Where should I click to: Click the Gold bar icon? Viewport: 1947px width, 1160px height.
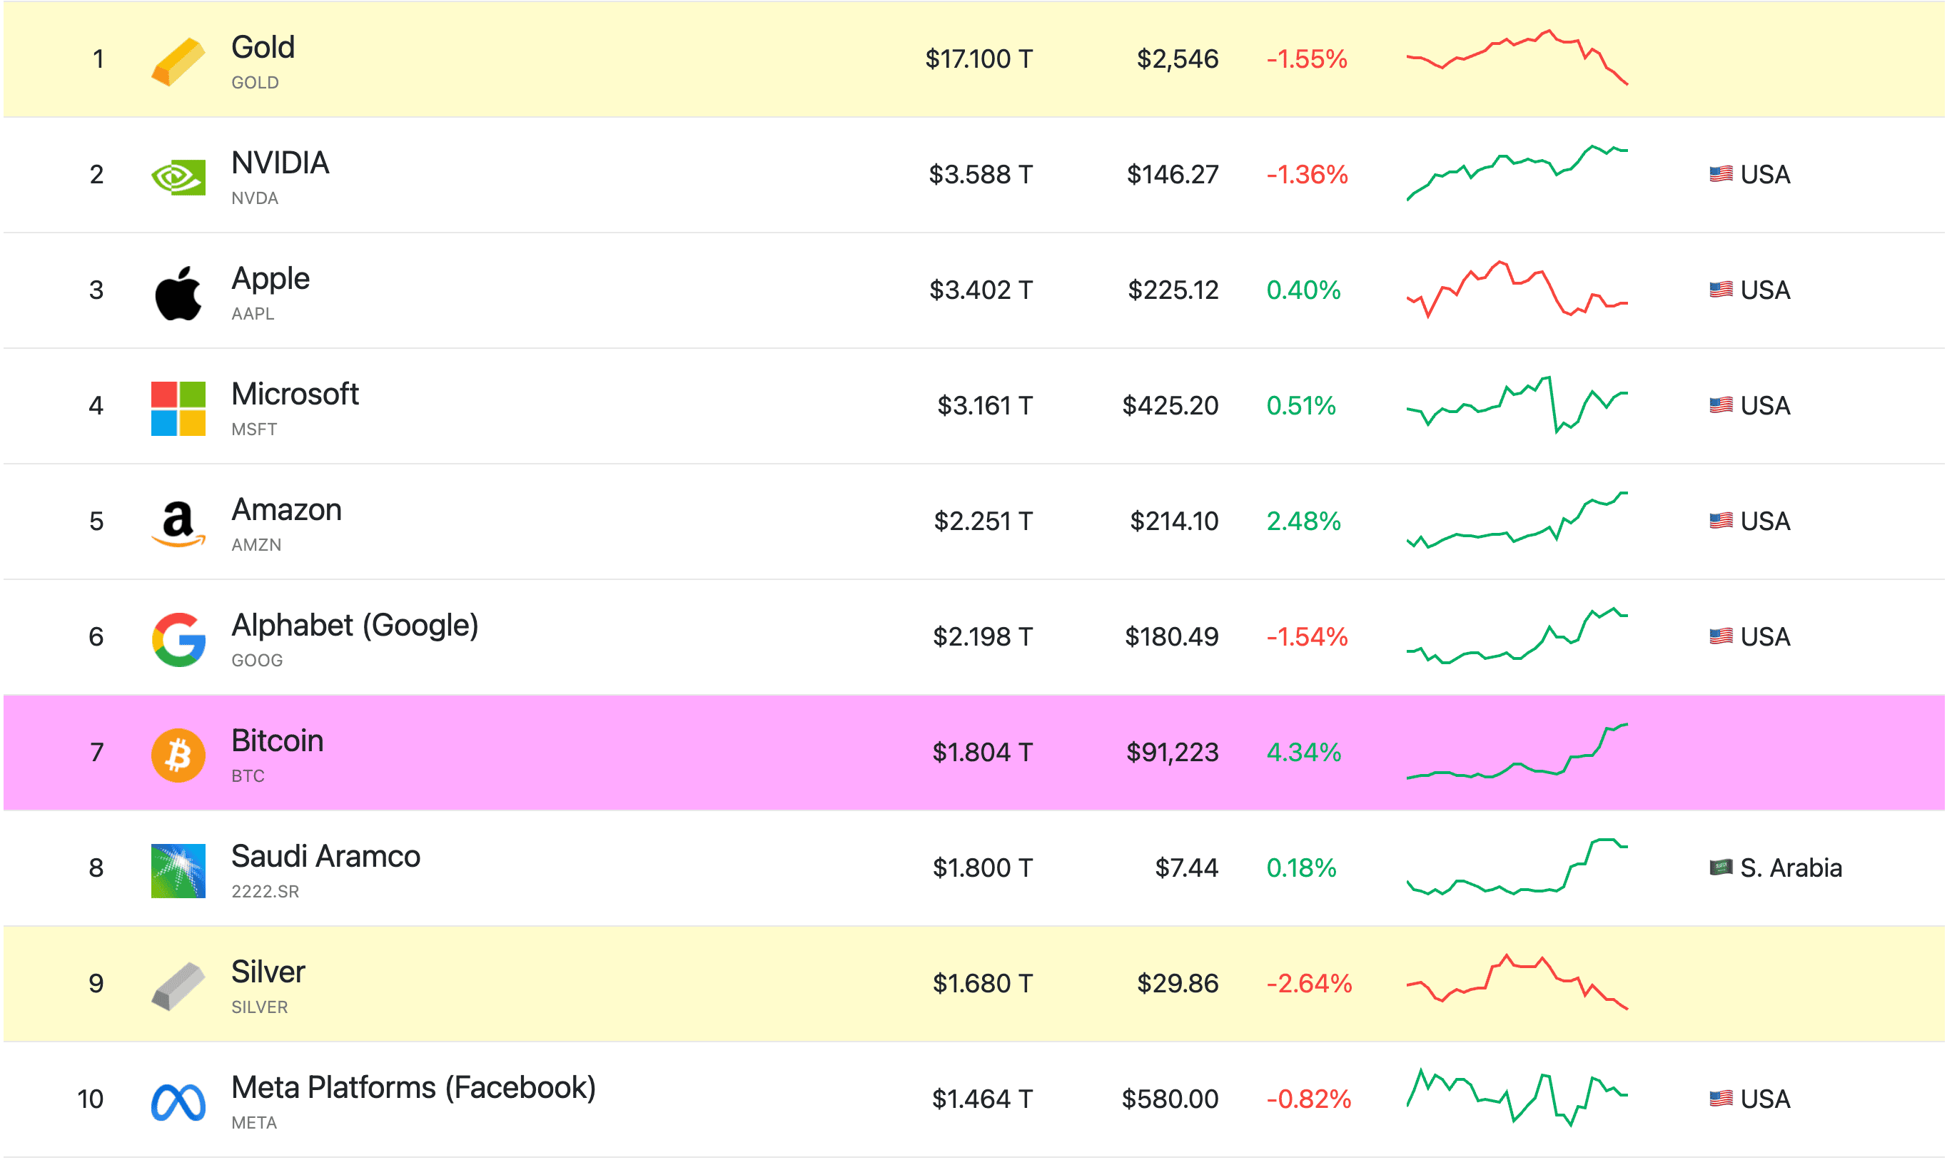(178, 61)
